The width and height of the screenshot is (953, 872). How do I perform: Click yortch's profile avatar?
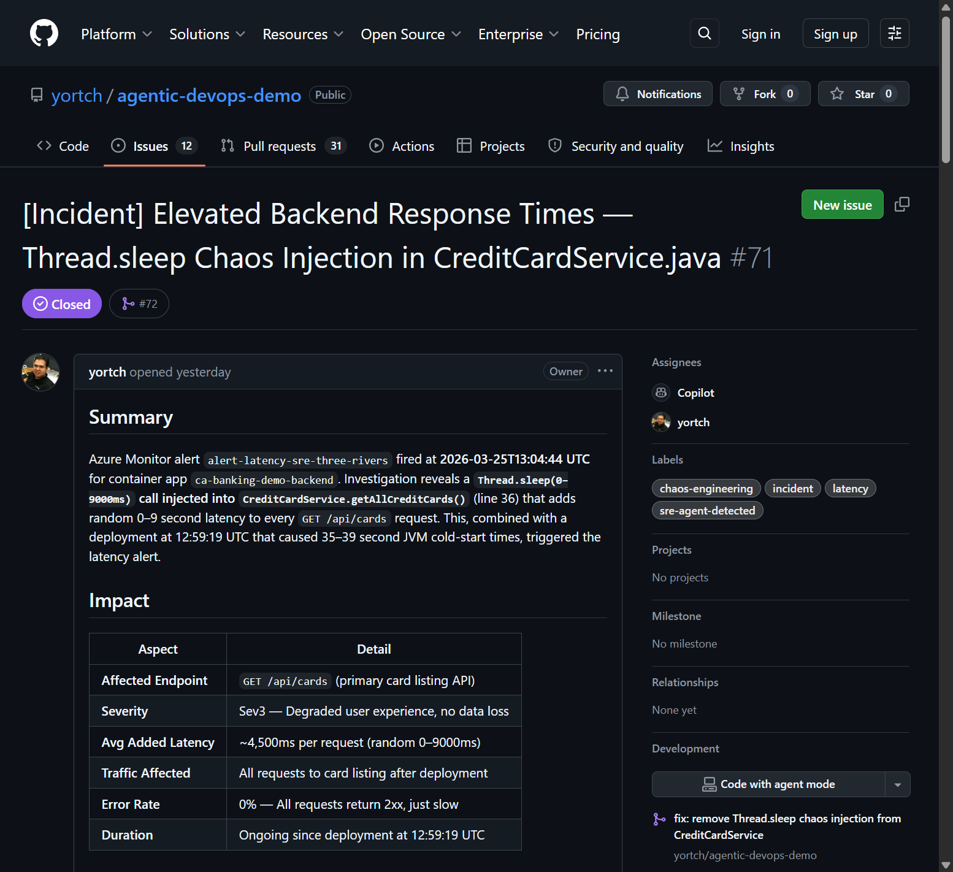[40, 372]
